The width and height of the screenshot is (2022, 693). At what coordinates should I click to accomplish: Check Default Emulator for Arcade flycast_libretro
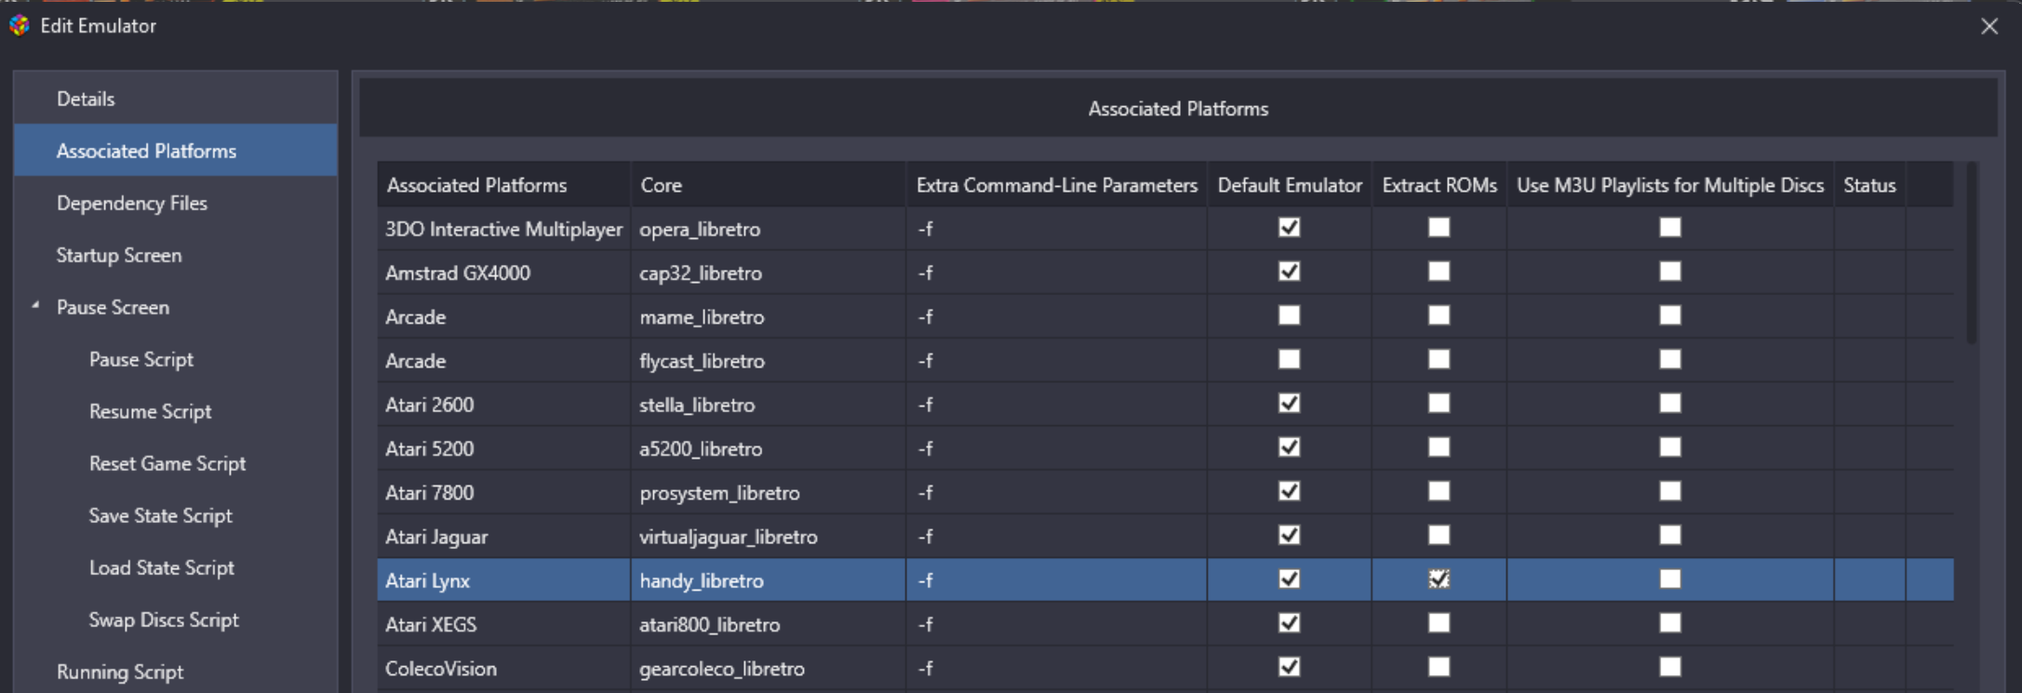tap(1289, 359)
